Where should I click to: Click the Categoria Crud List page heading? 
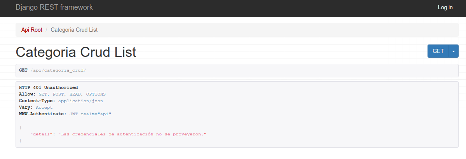(x=76, y=52)
